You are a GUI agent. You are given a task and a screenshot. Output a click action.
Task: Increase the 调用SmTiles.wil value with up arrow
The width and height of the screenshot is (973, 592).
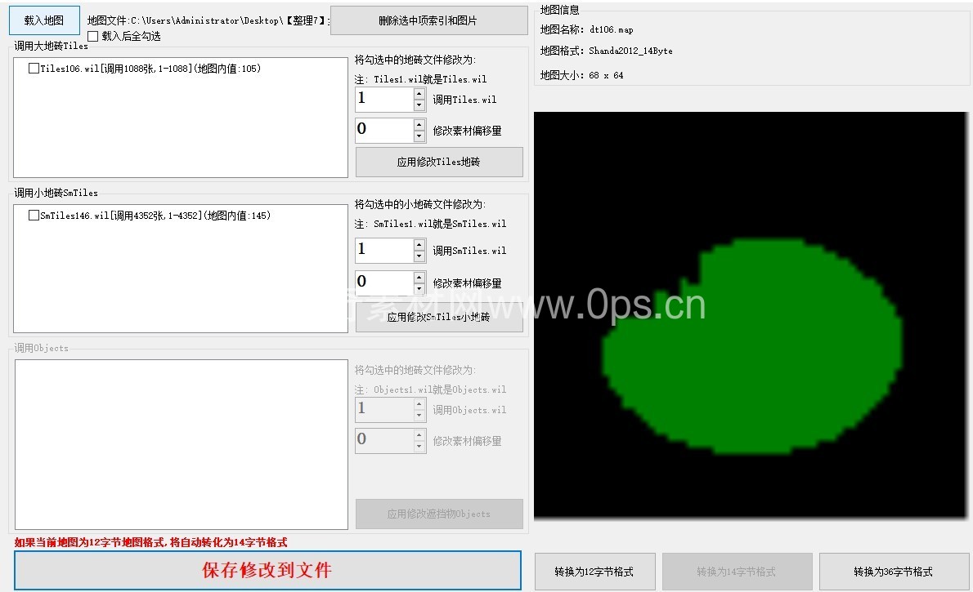point(419,245)
